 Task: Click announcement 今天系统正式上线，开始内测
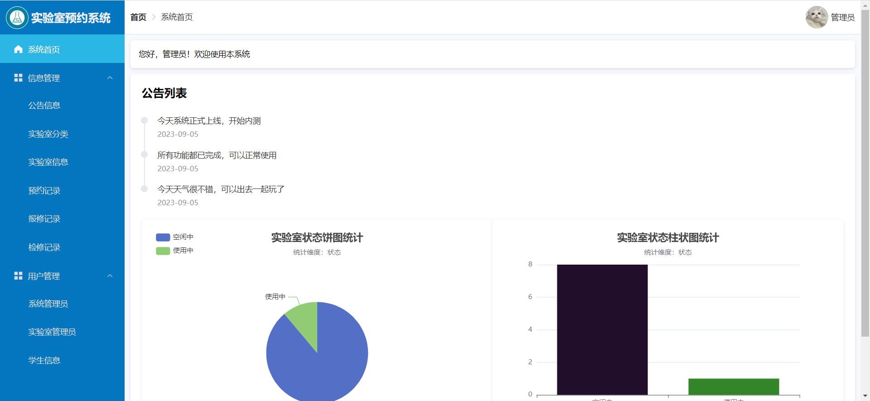tap(209, 121)
